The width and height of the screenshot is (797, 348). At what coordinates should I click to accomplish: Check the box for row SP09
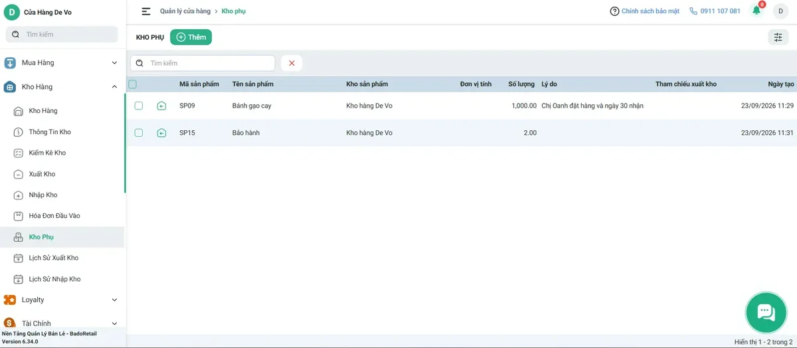coord(139,106)
